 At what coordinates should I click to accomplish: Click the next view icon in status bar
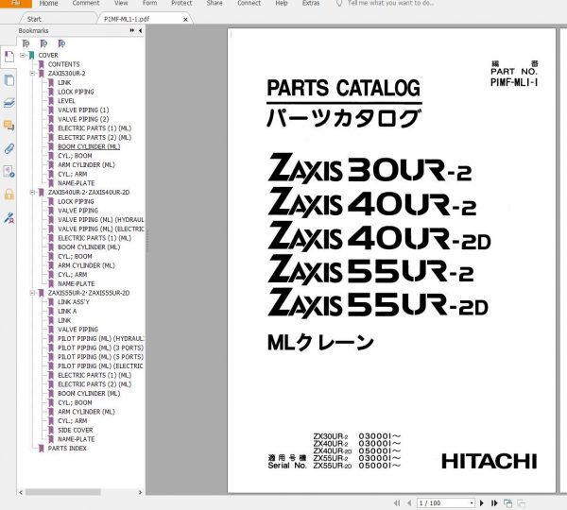tap(521, 503)
